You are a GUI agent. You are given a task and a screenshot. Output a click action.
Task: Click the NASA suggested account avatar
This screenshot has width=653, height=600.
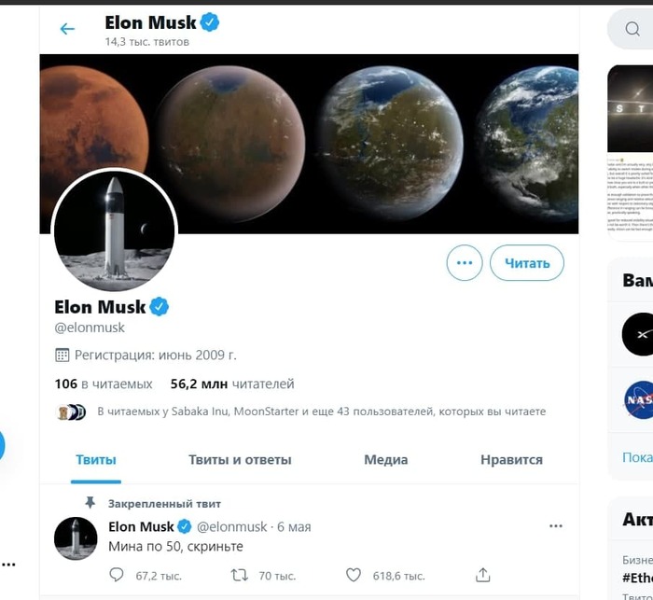coord(638,399)
